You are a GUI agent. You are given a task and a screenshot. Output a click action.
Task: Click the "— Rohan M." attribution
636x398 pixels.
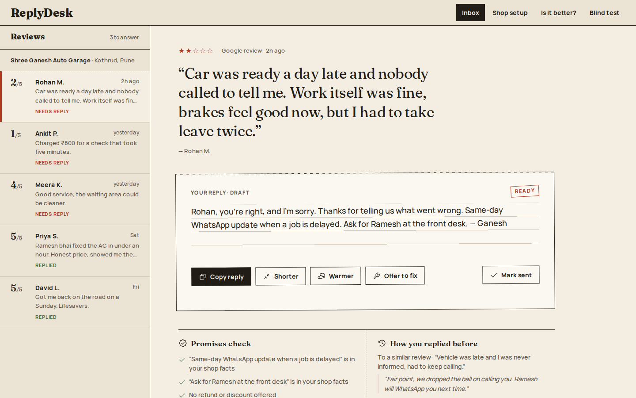194,151
